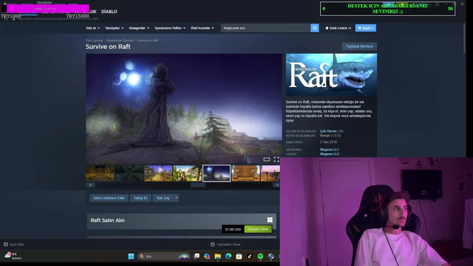Open Microsoft Store from the taskbar
This screenshot has height=266, width=473.
239,256
